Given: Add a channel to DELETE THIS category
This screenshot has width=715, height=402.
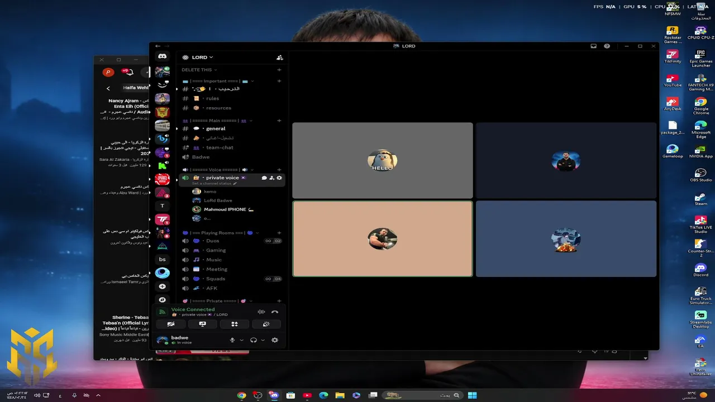Looking at the screenshot, I should point(279,70).
